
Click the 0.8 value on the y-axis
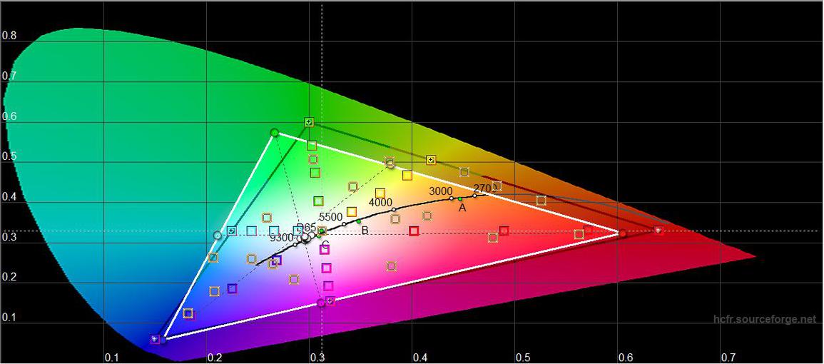[x=8, y=34]
